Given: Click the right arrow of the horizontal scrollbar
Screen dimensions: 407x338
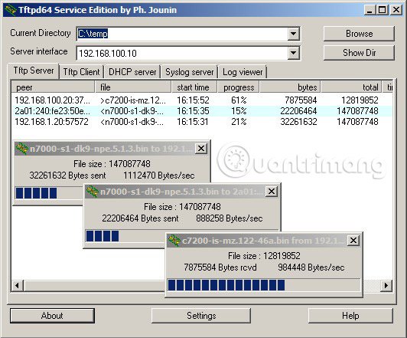Looking at the screenshot, I should [x=386, y=285].
